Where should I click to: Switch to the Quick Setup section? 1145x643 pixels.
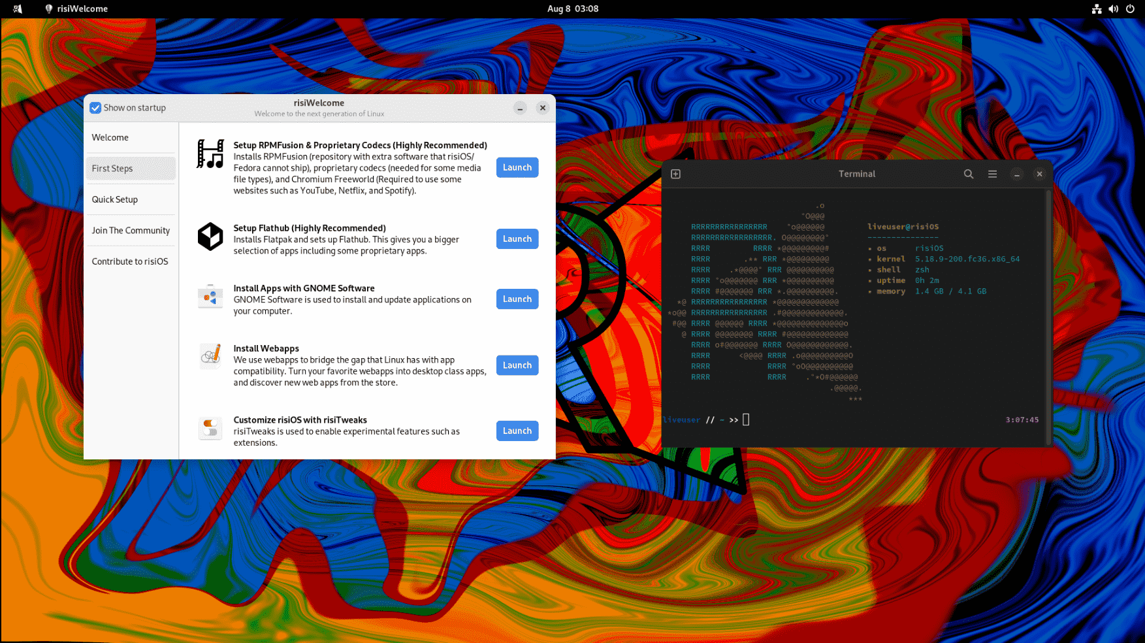(x=115, y=199)
